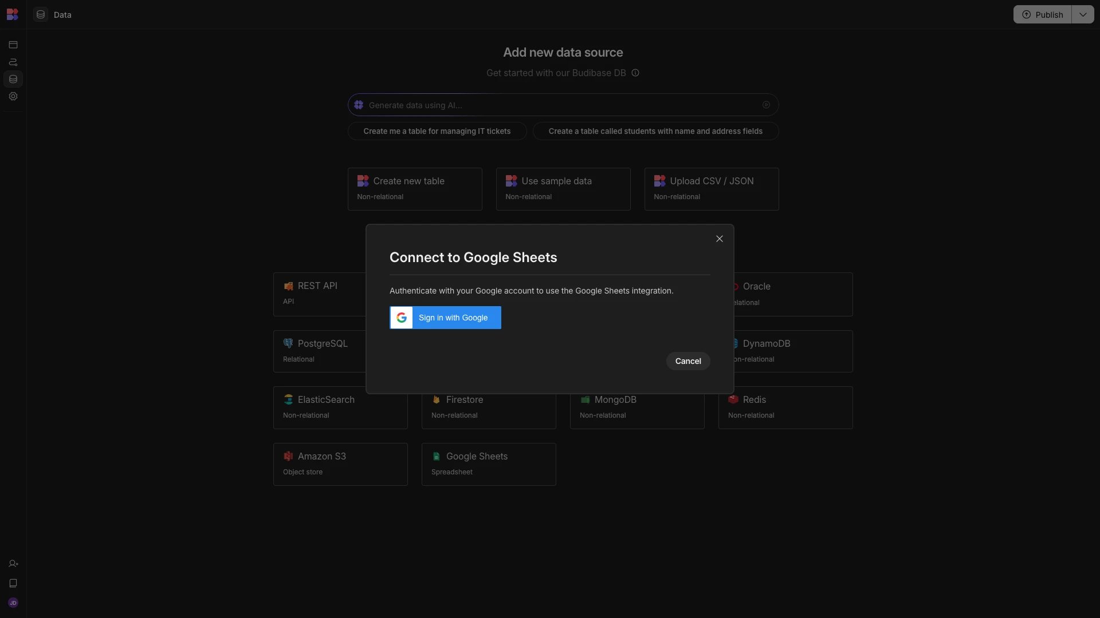The image size is (1100, 618).
Task: Select the ElasticSearch data source
Action: coord(340,407)
